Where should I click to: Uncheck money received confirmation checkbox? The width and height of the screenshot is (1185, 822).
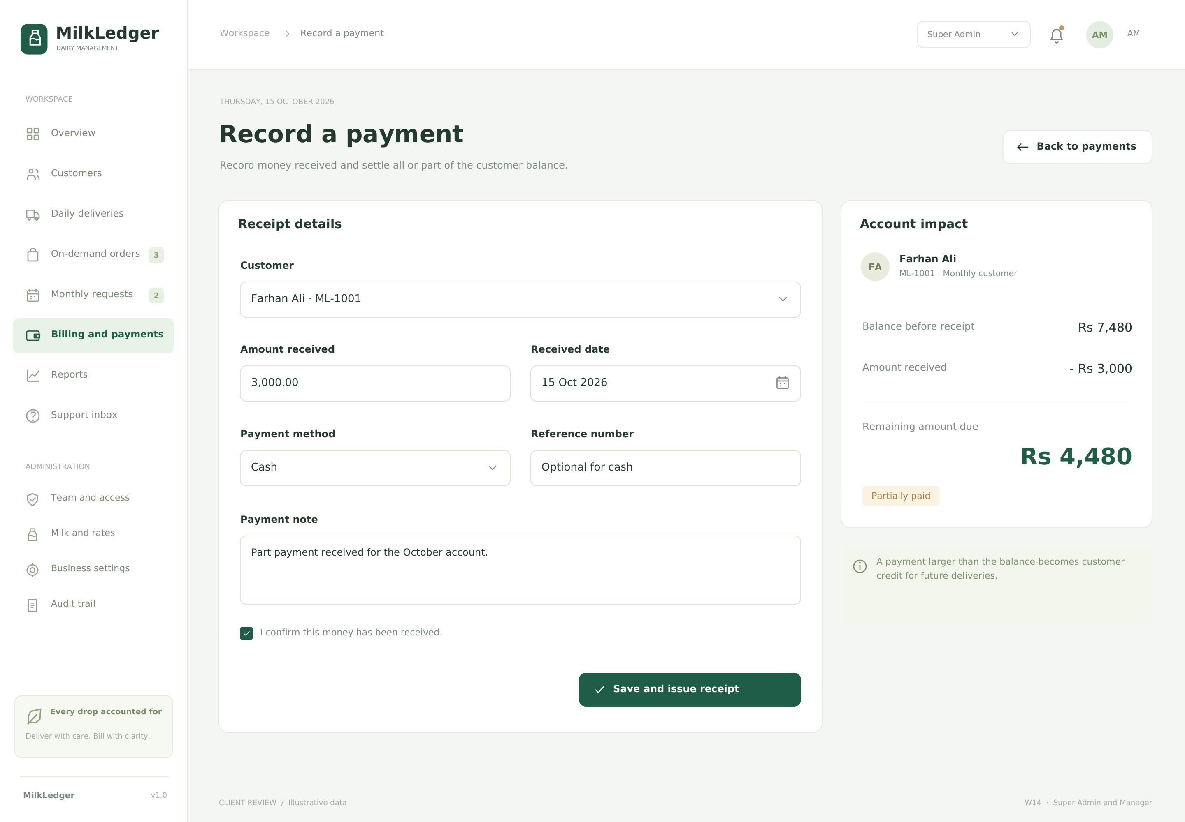click(x=246, y=633)
